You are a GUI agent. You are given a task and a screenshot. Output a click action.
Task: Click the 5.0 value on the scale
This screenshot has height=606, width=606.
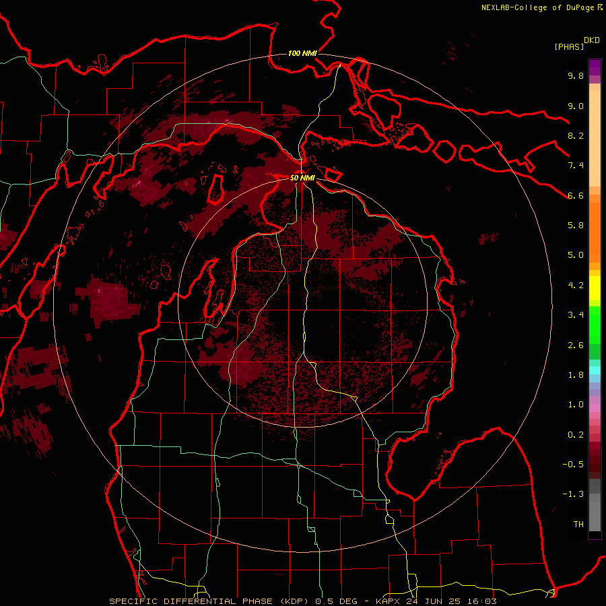click(x=576, y=255)
